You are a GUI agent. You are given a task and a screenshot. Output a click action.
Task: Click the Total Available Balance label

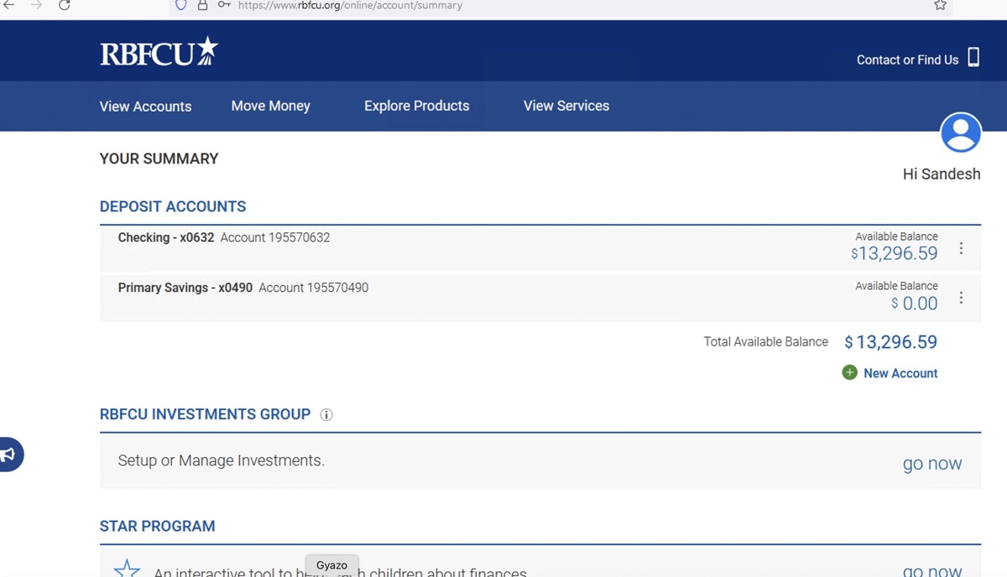click(766, 341)
